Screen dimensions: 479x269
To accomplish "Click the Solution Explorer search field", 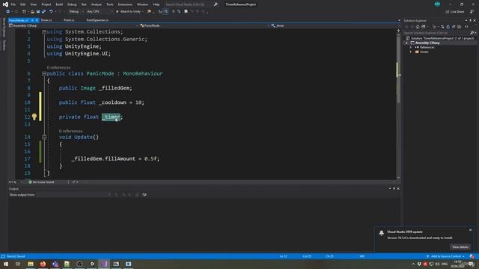I will tap(436, 33).
